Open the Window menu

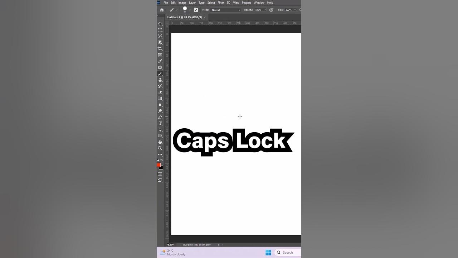259,3
